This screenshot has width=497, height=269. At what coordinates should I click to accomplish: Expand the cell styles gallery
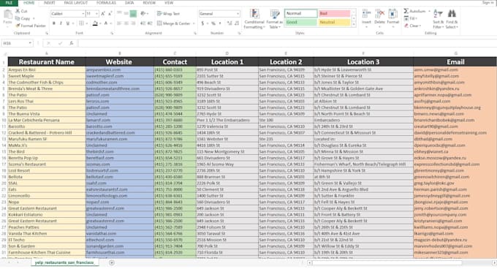[x=354, y=24]
